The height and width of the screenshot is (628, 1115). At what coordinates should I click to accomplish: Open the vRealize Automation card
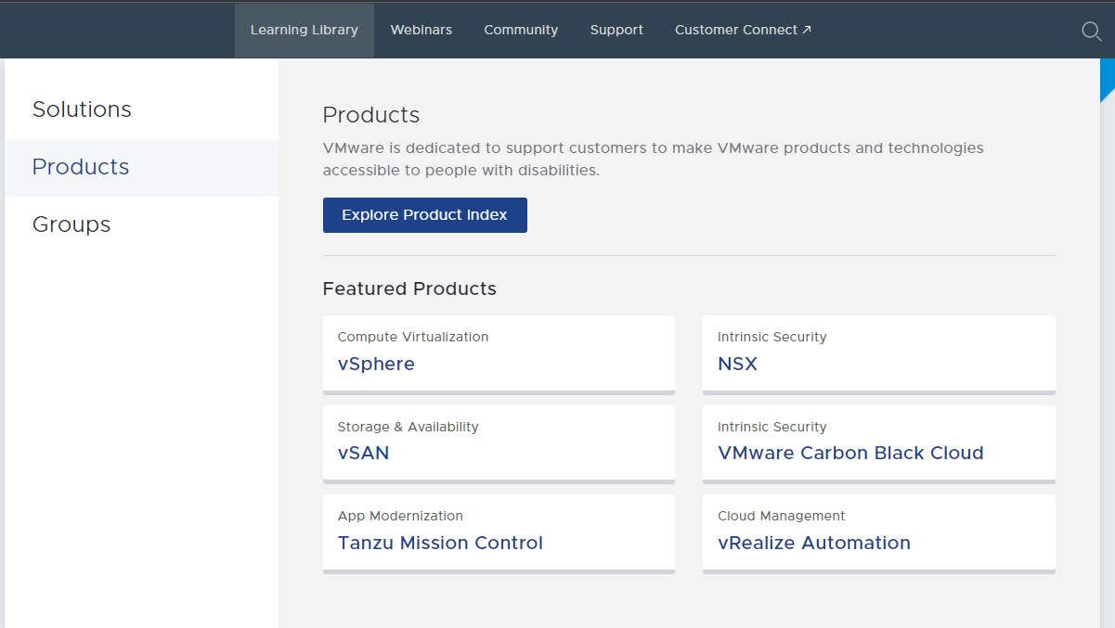pyautogui.click(x=879, y=534)
